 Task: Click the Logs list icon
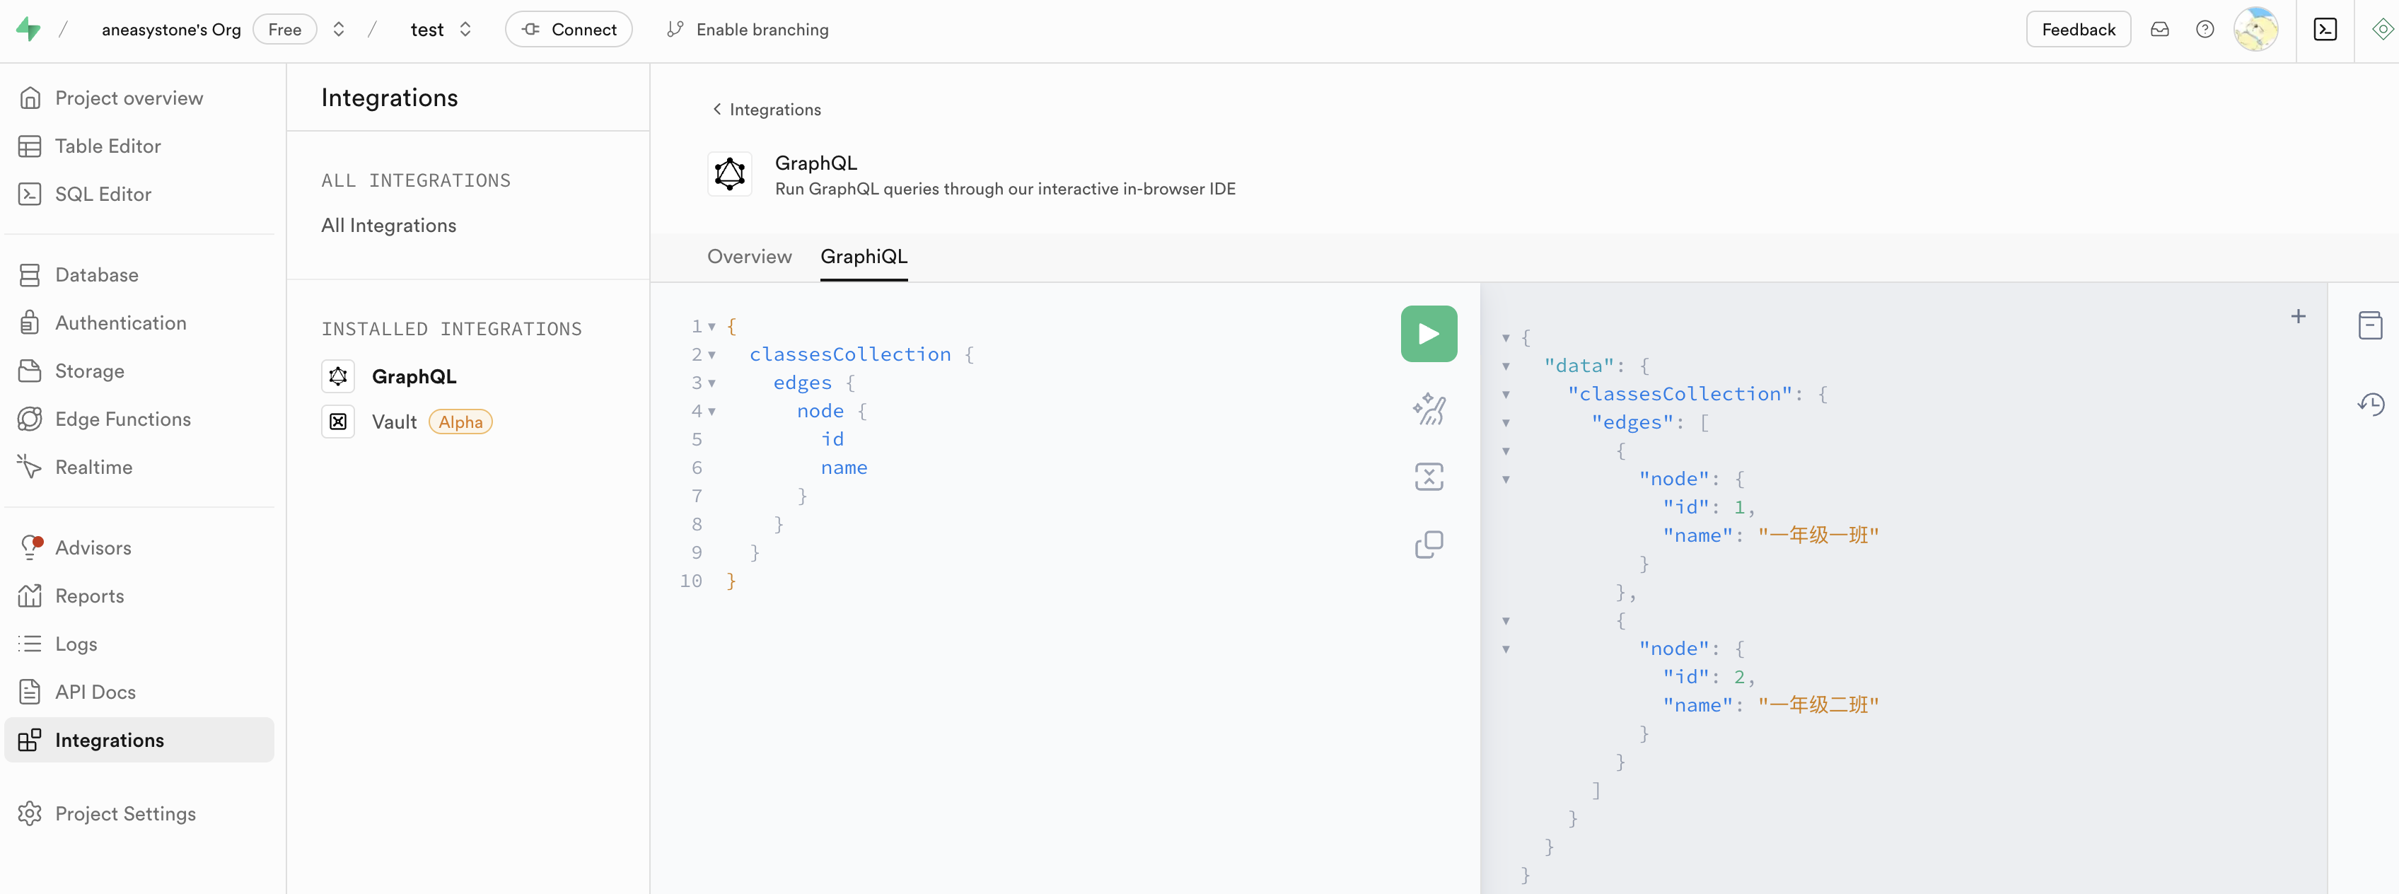click(30, 644)
